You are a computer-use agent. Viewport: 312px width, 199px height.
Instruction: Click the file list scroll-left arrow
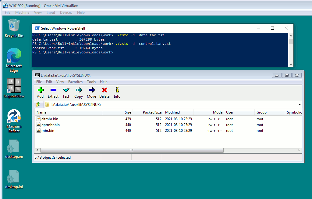37,150
